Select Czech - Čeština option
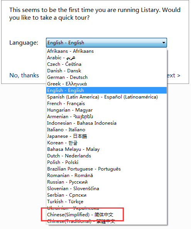Image resolution: width=191 pixels, height=229 pixels. coord(106,64)
